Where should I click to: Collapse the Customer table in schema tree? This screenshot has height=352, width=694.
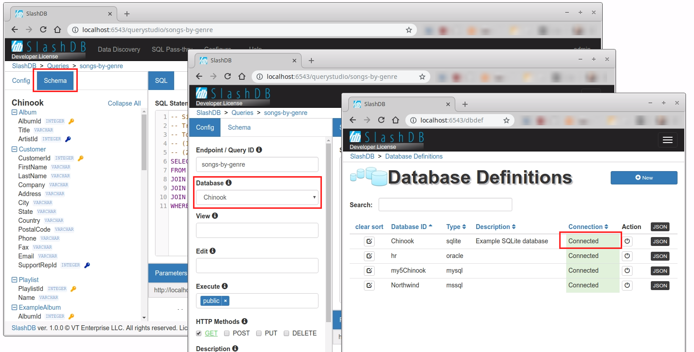pyautogui.click(x=14, y=149)
